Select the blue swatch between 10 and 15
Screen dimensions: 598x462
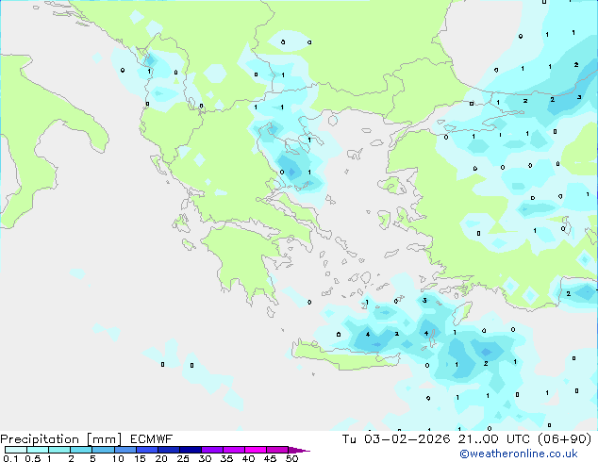point(125,450)
